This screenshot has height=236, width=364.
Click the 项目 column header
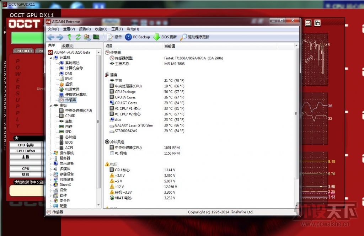(x=133, y=46)
